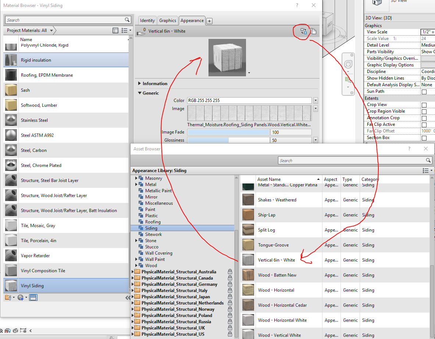435x339 pixels.
Task: Click the Duplicate this asset icon
Action: 314,31
